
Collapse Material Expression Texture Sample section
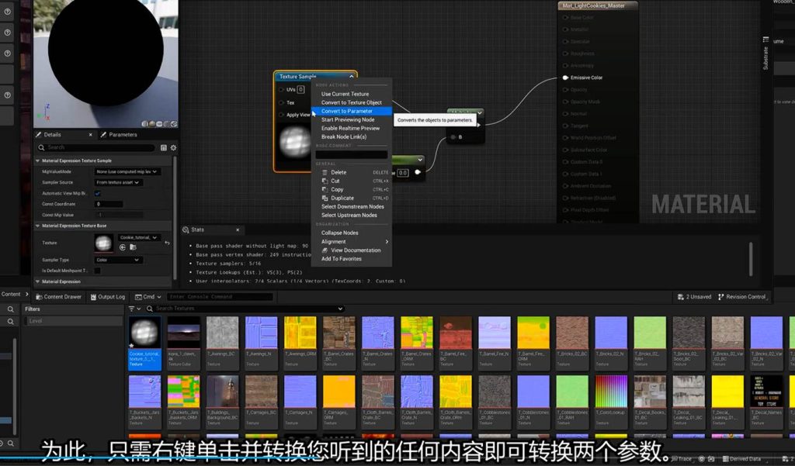(38, 161)
